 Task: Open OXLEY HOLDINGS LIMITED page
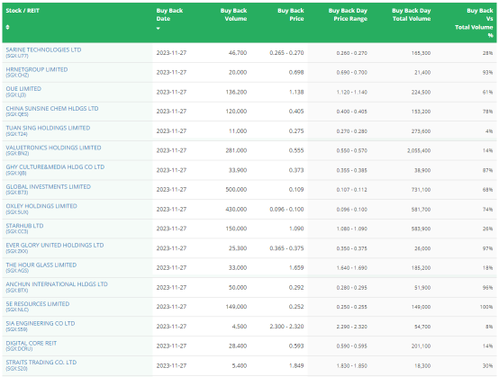point(41,206)
